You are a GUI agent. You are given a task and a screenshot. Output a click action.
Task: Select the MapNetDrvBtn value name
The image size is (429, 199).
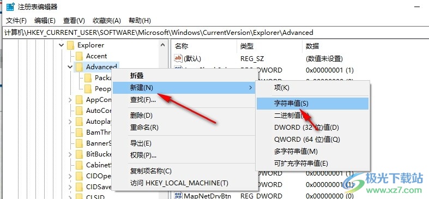207,196
